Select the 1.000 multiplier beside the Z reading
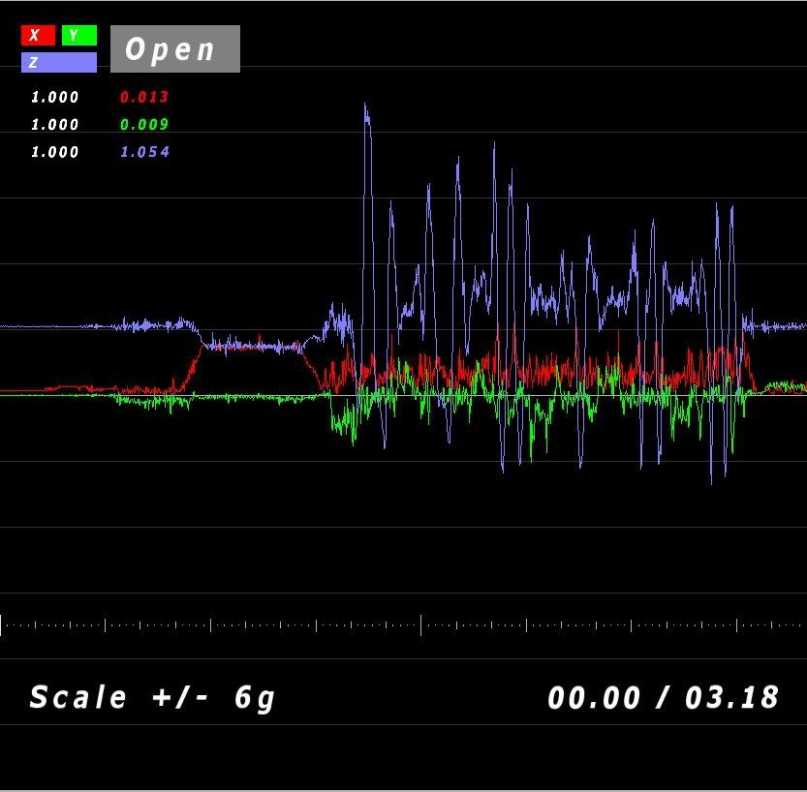Viewport: 807px width, 792px height. pyautogui.click(x=55, y=152)
